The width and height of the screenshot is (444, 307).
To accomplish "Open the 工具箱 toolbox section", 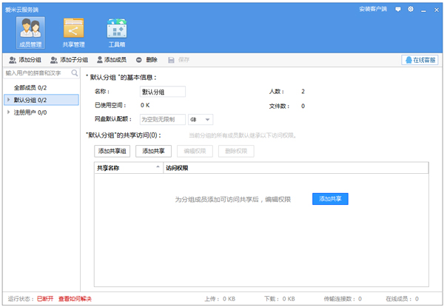I will 117,33.
